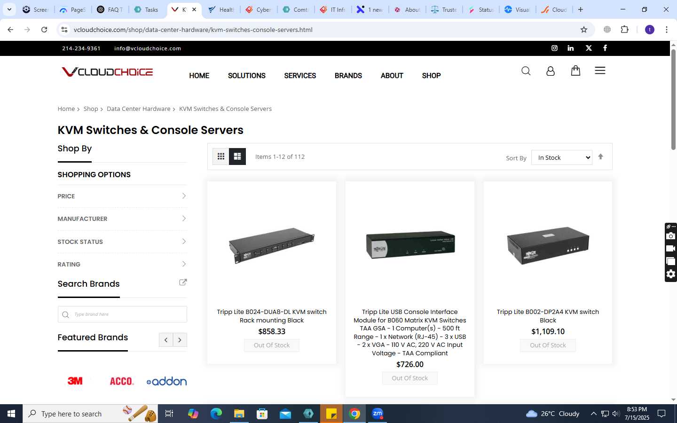Show hidden system tray icons

[x=593, y=414]
